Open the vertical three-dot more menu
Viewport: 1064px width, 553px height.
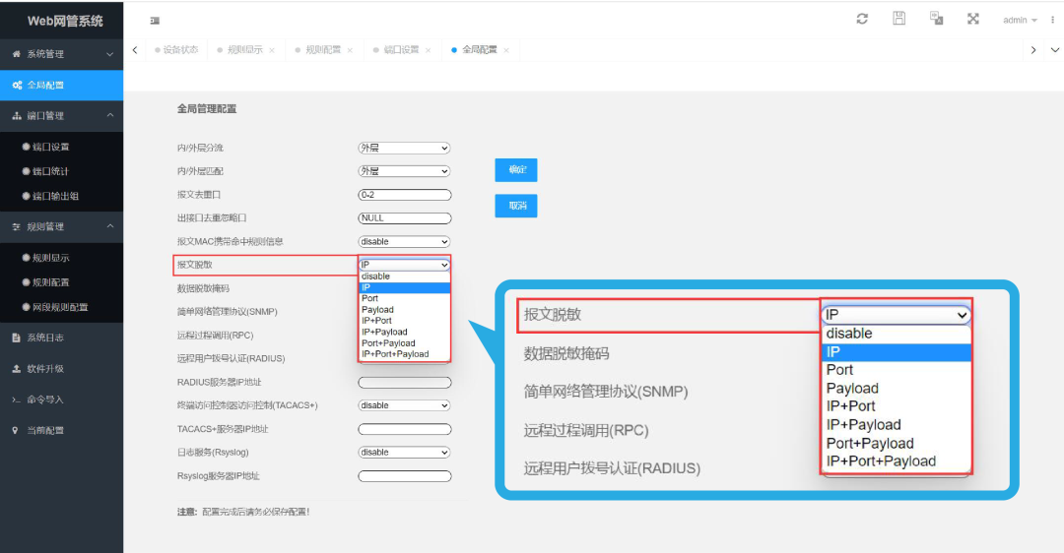click(1052, 20)
